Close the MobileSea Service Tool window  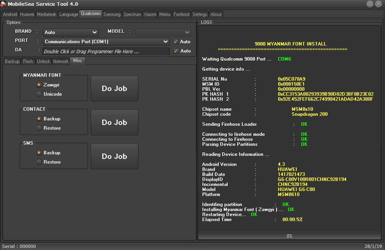(x=378, y=4)
